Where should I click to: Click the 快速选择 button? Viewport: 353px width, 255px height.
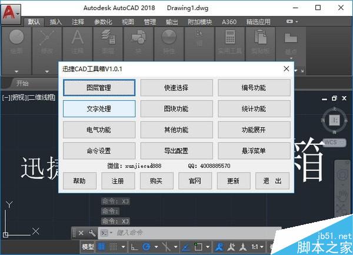tap(176, 88)
